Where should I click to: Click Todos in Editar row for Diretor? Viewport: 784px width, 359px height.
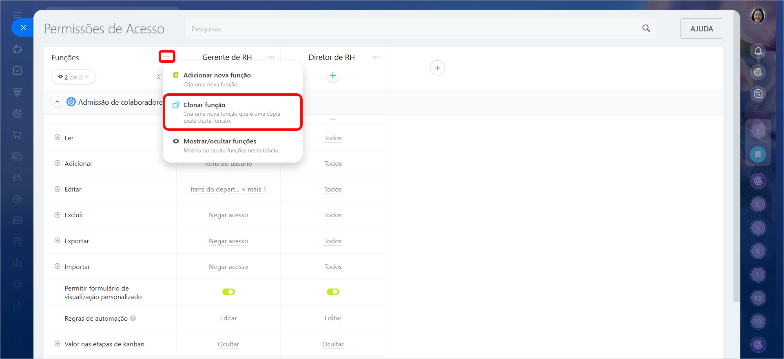click(x=333, y=189)
